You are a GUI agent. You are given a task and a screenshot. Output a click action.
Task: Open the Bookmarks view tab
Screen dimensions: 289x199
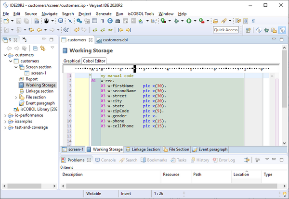click(157, 160)
